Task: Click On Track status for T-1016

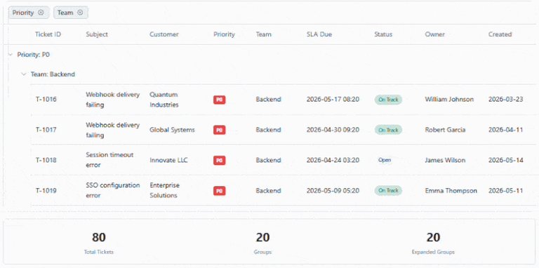Action: pos(388,100)
